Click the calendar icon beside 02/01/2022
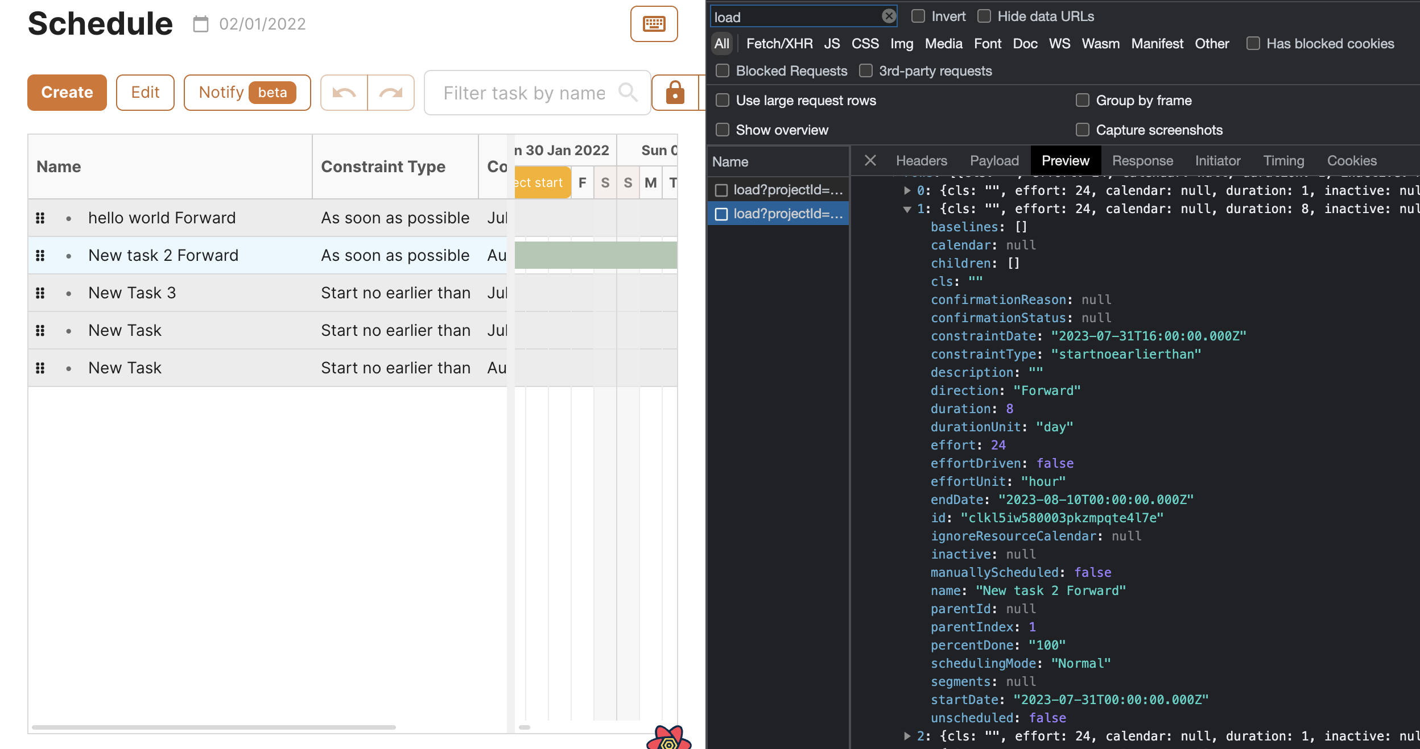Screen dimensions: 1420x749 pos(201,24)
